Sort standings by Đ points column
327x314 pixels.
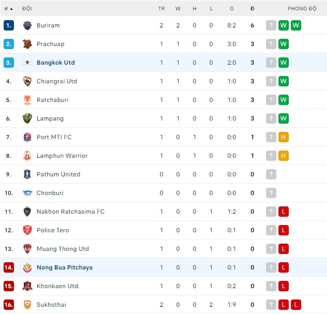252,9
